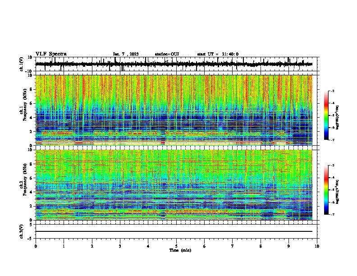This screenshot has width=357, height=276.
Task: Click the '1' tick on the Time axis
Action: [x=64, y=246]
